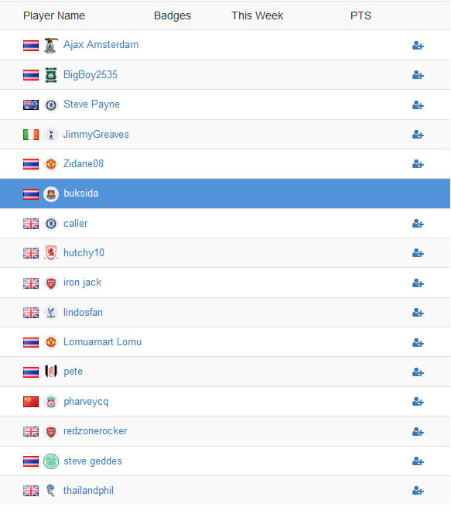
Task: Add hutchy10 via the add-user icon
Action: click(x=418, y=253)
